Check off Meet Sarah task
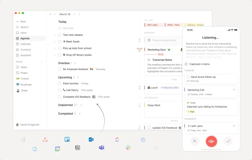Viewport: 252px width, 160px height. (x=60, y=42)
